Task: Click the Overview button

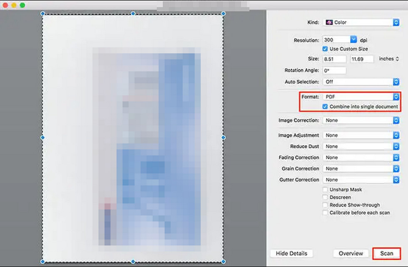Action: tap(351, 253)
